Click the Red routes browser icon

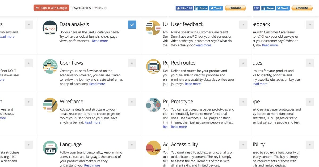pyautogui.click(x=153, y=66)
